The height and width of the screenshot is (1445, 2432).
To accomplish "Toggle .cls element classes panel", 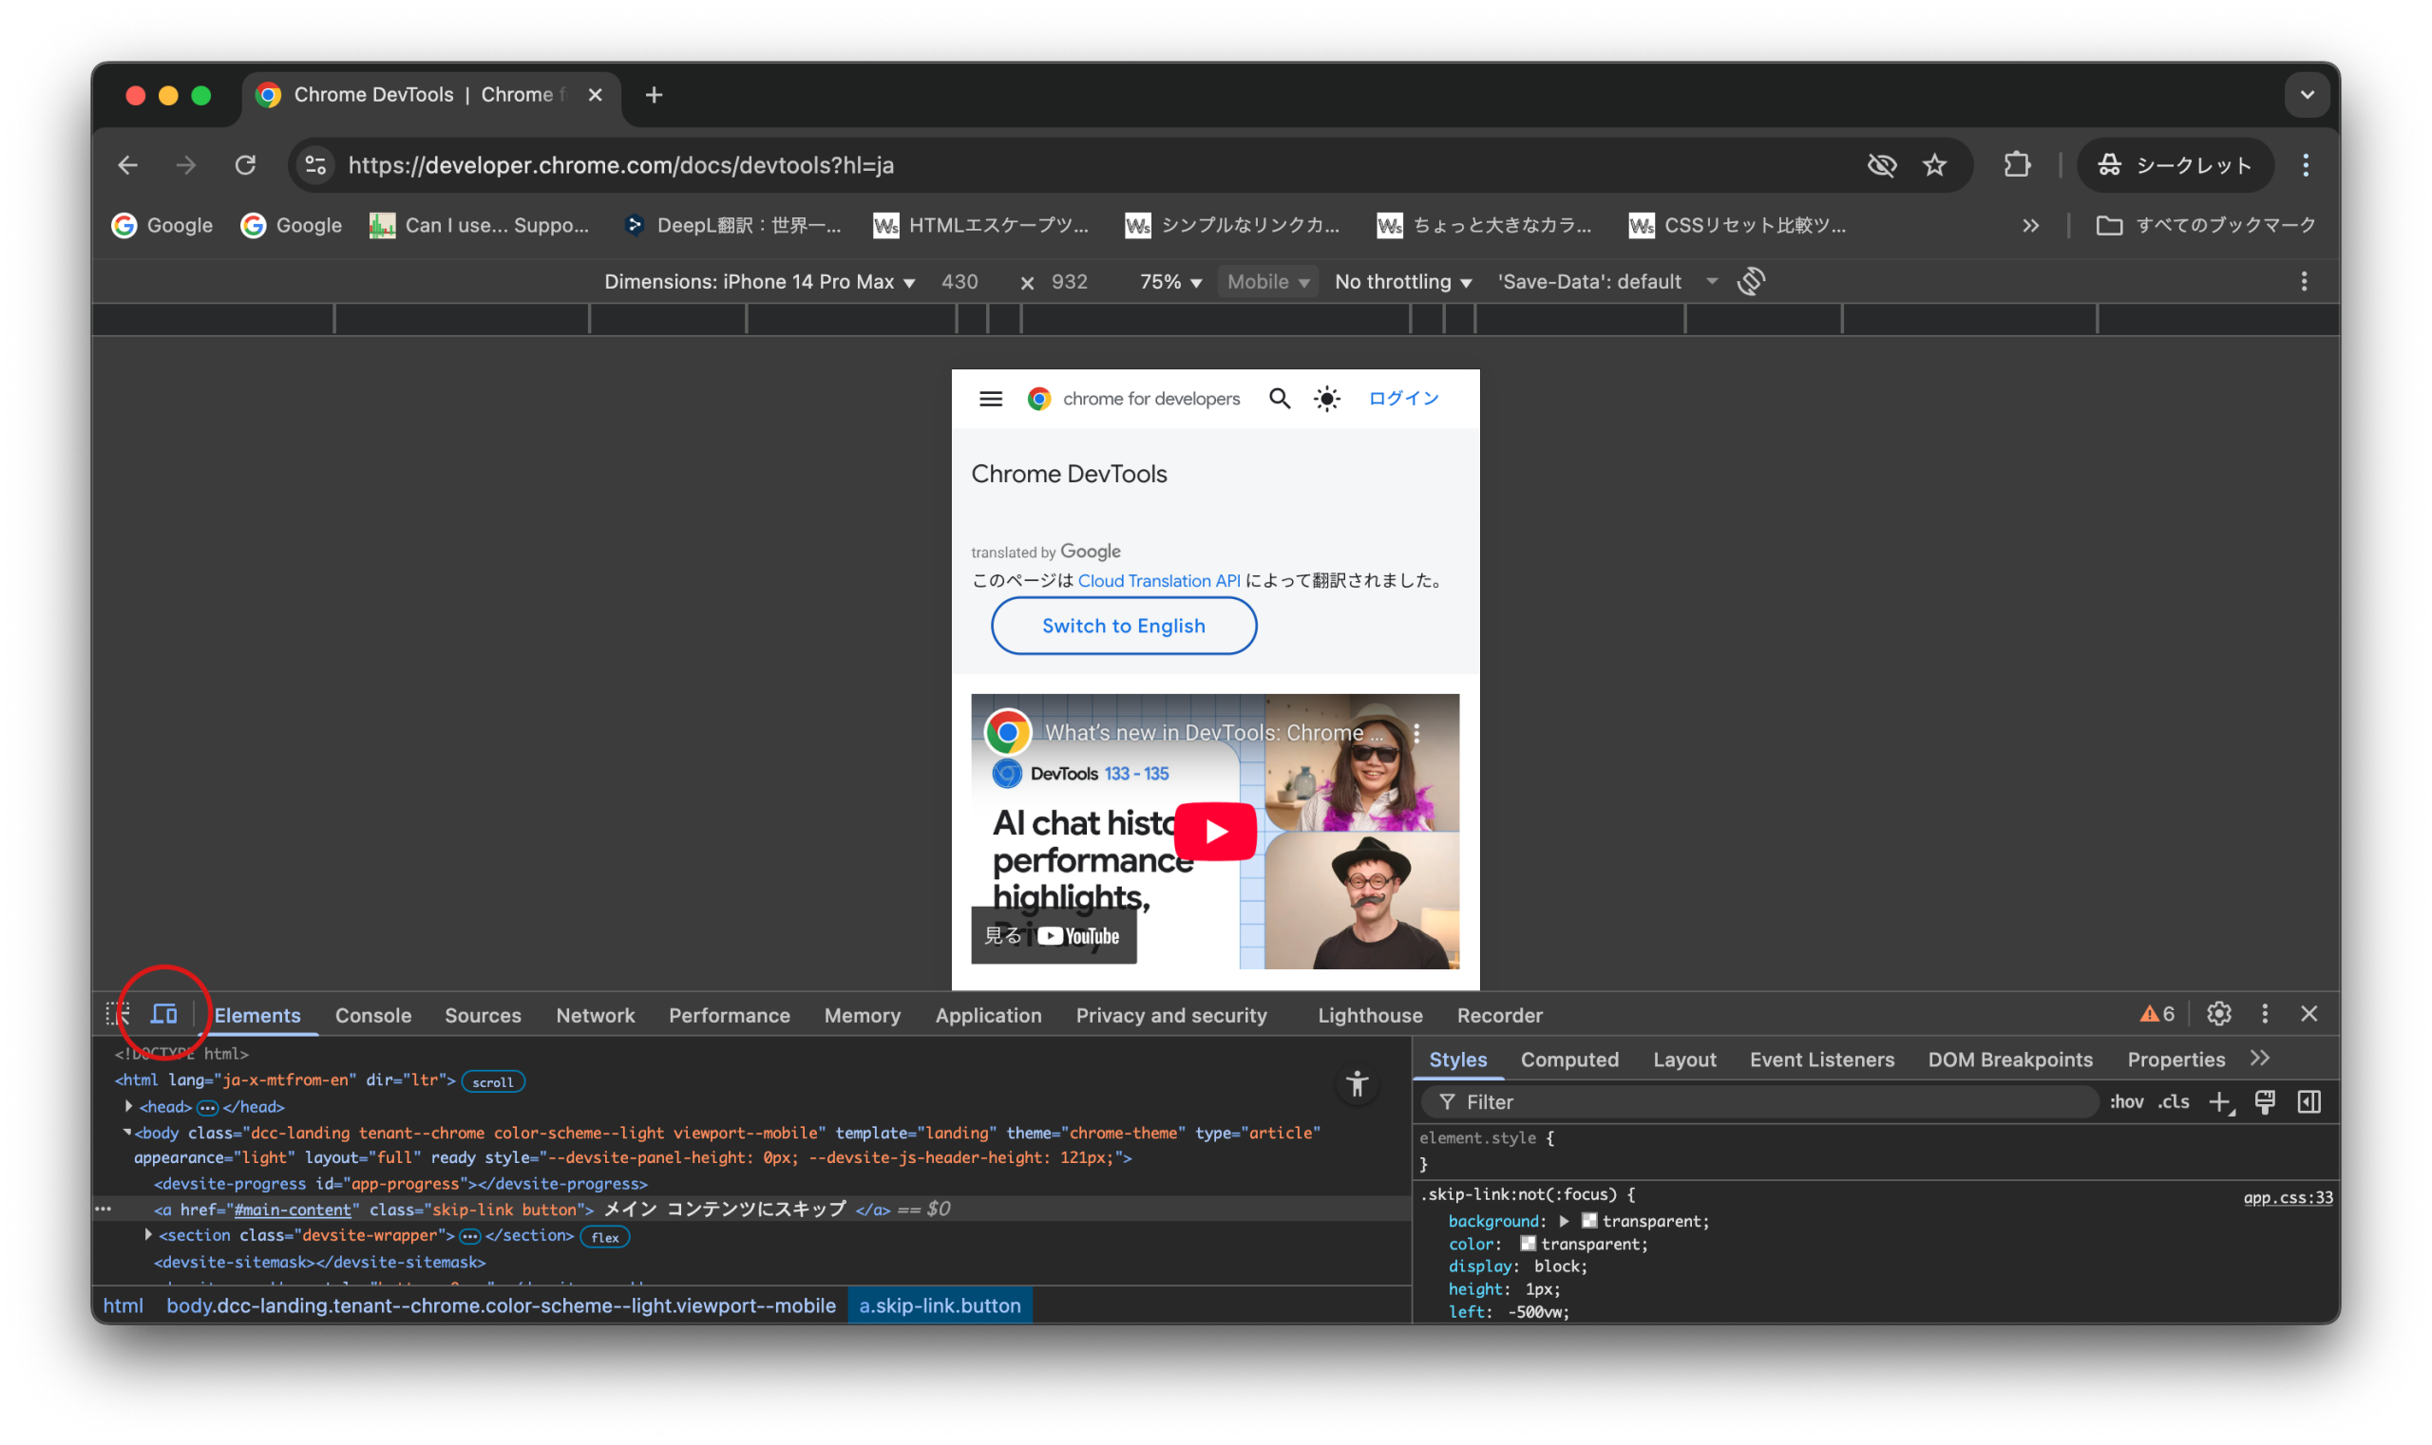I will pyautogui.click(x=2173, y=1101).
